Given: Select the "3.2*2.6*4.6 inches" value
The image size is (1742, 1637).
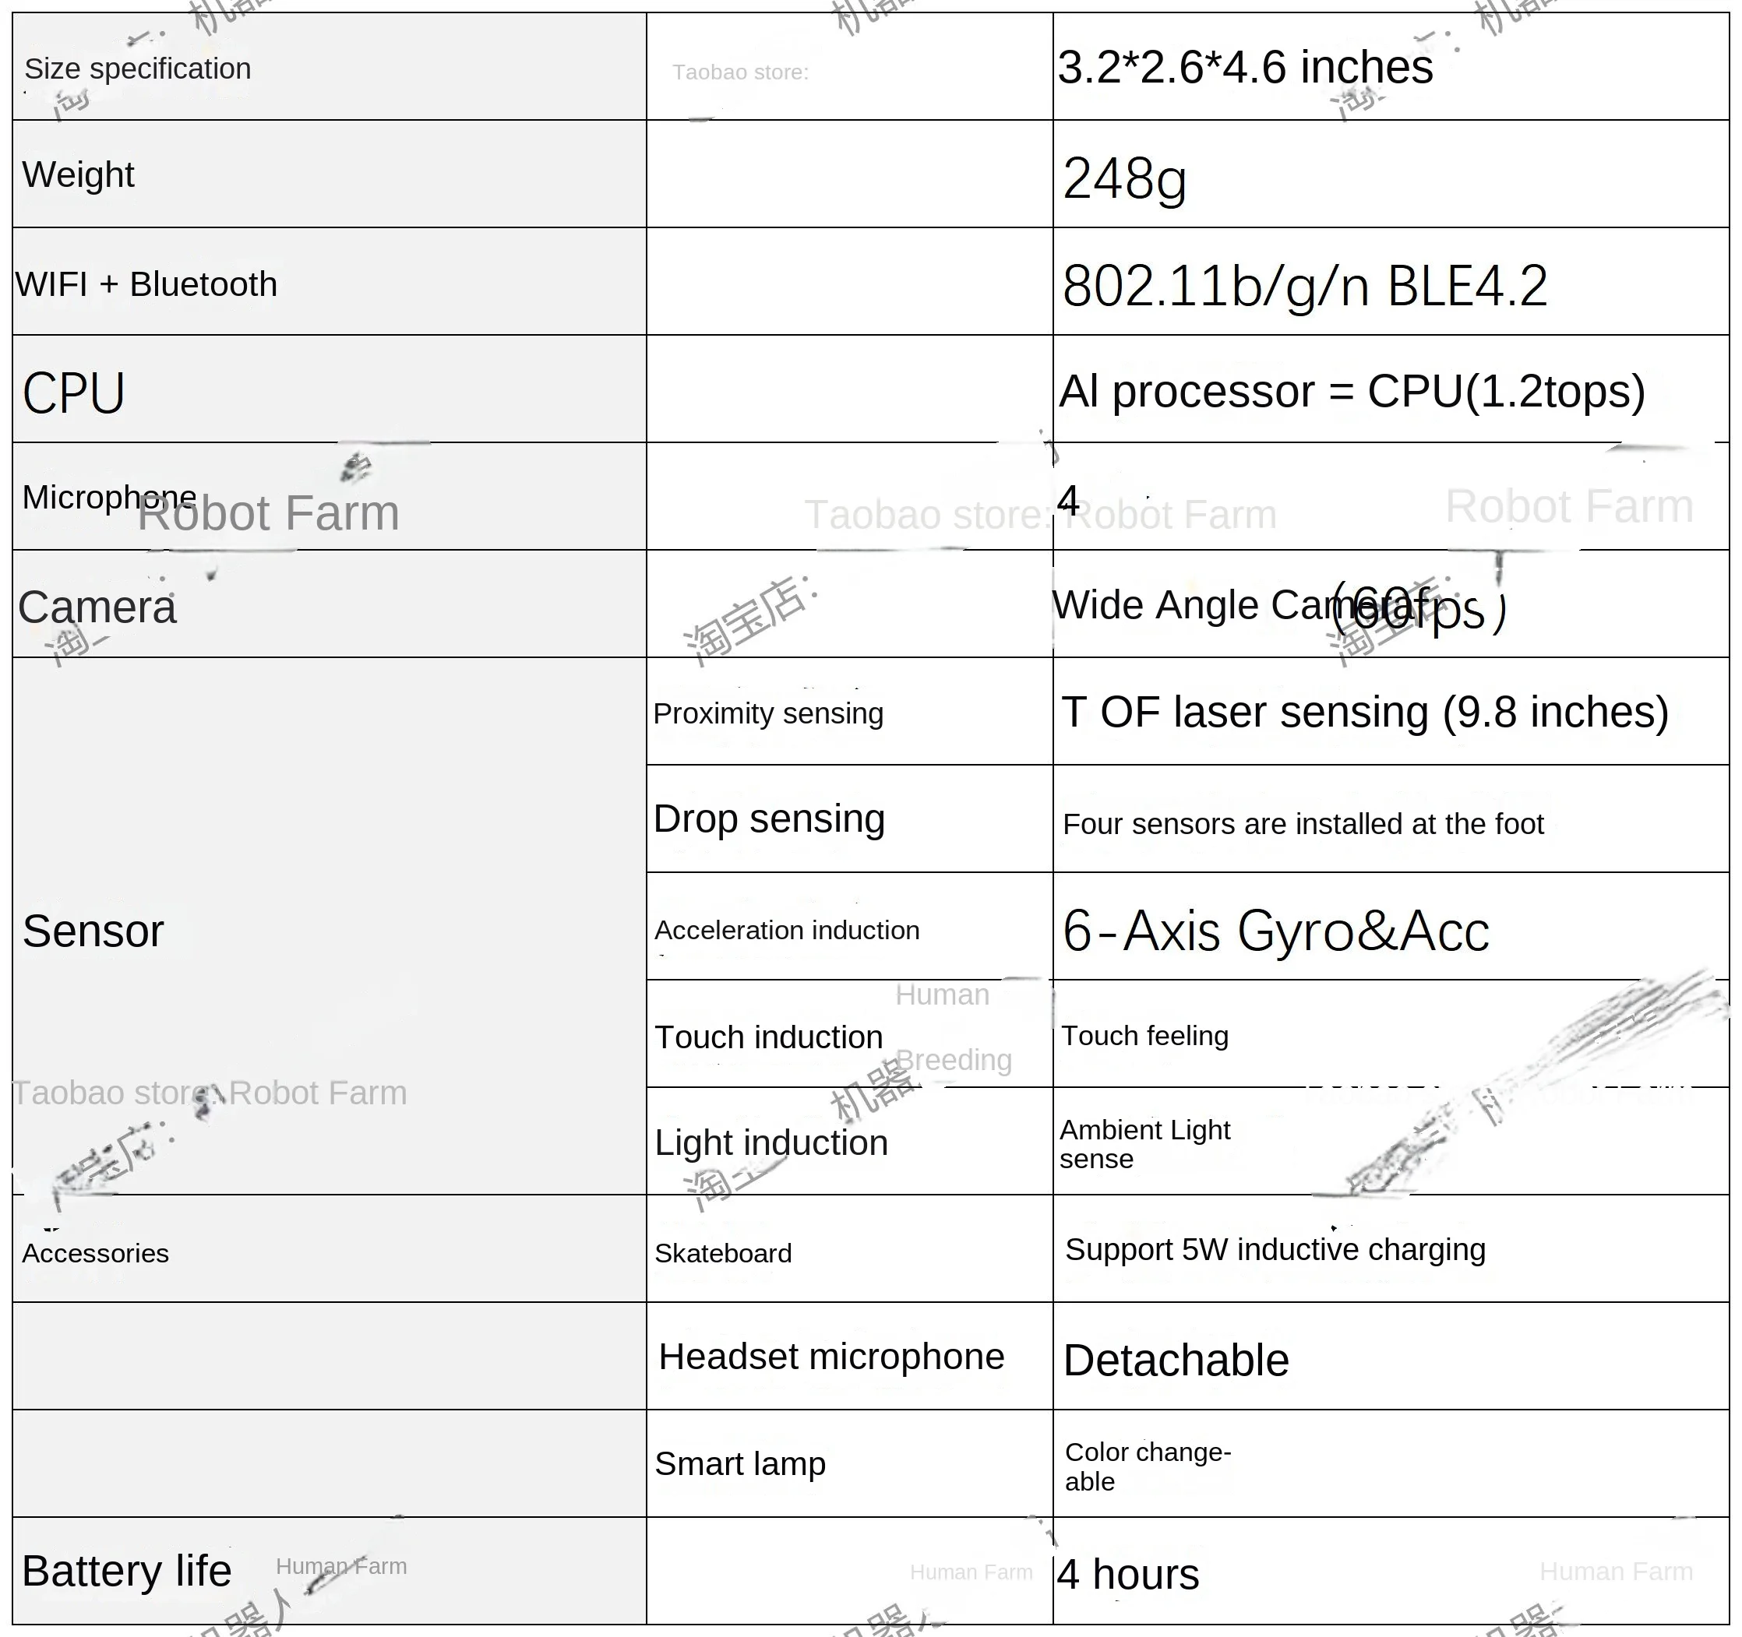Looking at the screenshot, I should (1245, 66).
